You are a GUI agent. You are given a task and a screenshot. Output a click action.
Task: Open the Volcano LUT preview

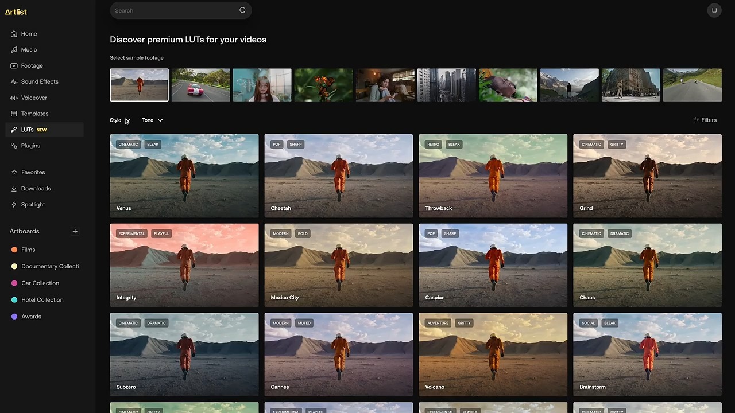point(493,354)
